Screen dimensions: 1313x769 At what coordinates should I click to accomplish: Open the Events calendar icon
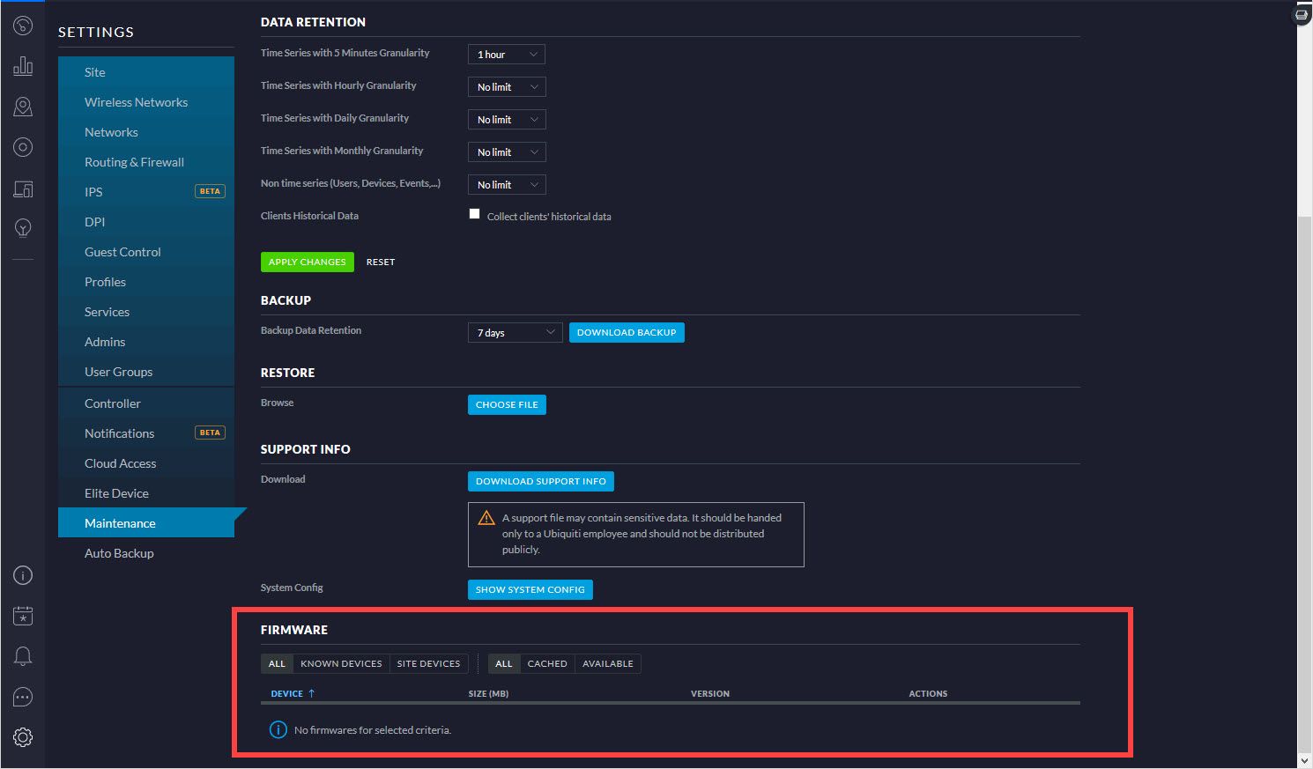coord(23,616)
